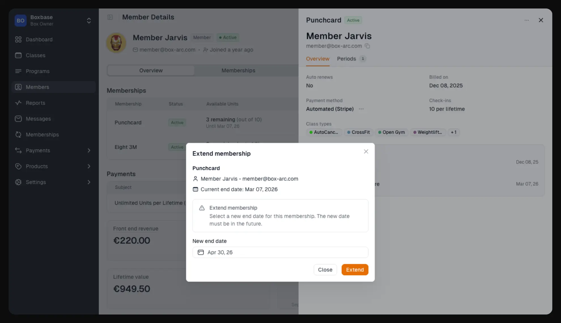The width and height of the screenshot is (561, 323).
Task: Expand the Payments sidebar submenu
Action: pos(89,150)
